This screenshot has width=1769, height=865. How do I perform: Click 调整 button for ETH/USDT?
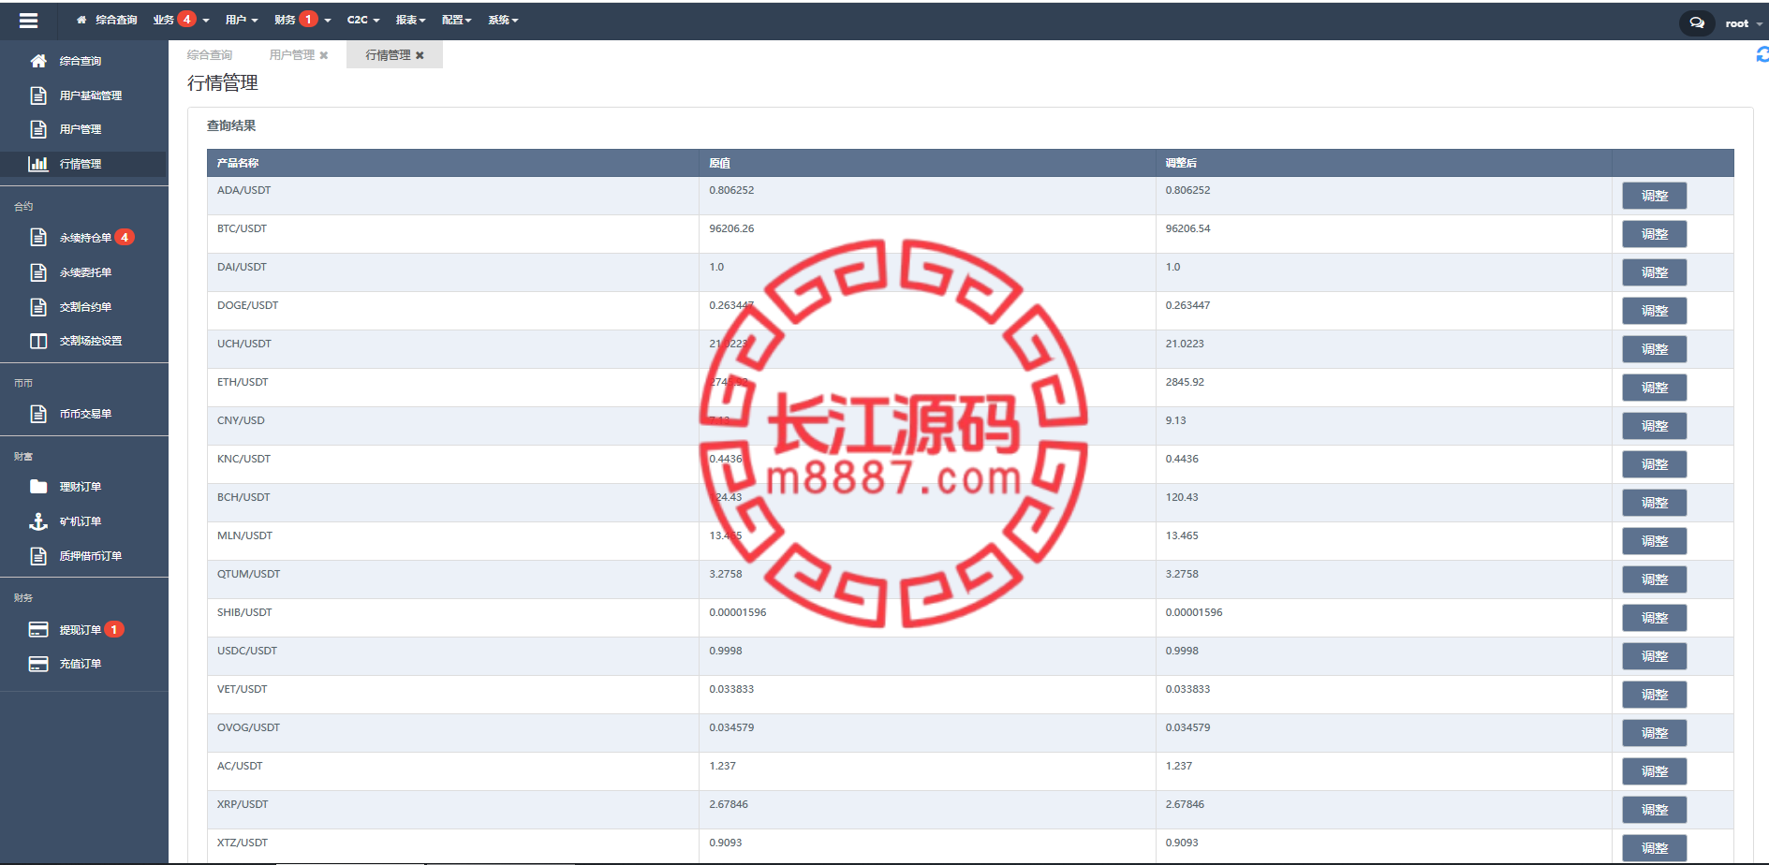[x=1654, y=388]
